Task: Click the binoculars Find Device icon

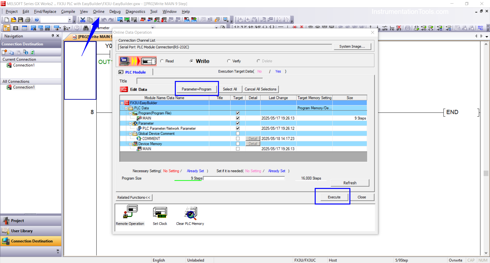Action: click(86, 28)
